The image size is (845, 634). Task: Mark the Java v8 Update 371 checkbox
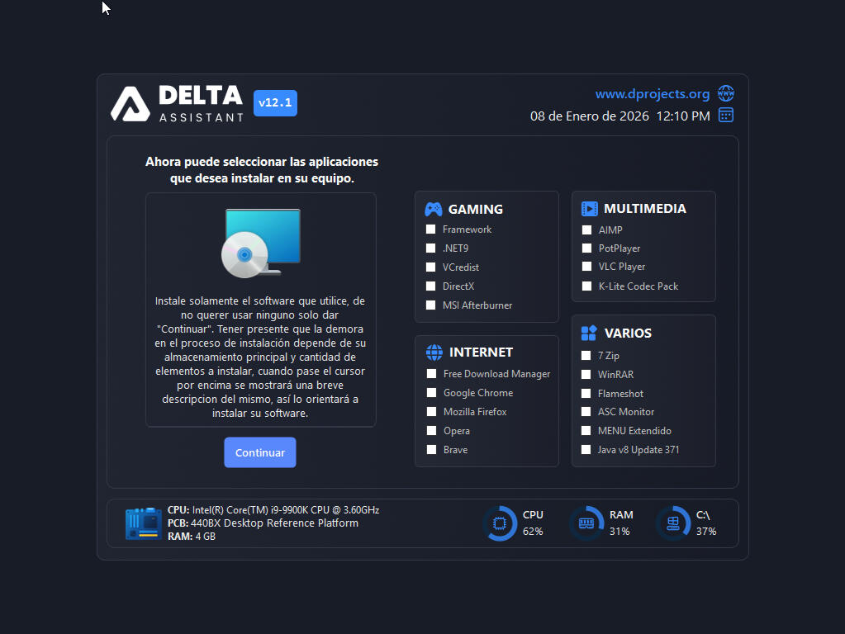pos(586,450)
